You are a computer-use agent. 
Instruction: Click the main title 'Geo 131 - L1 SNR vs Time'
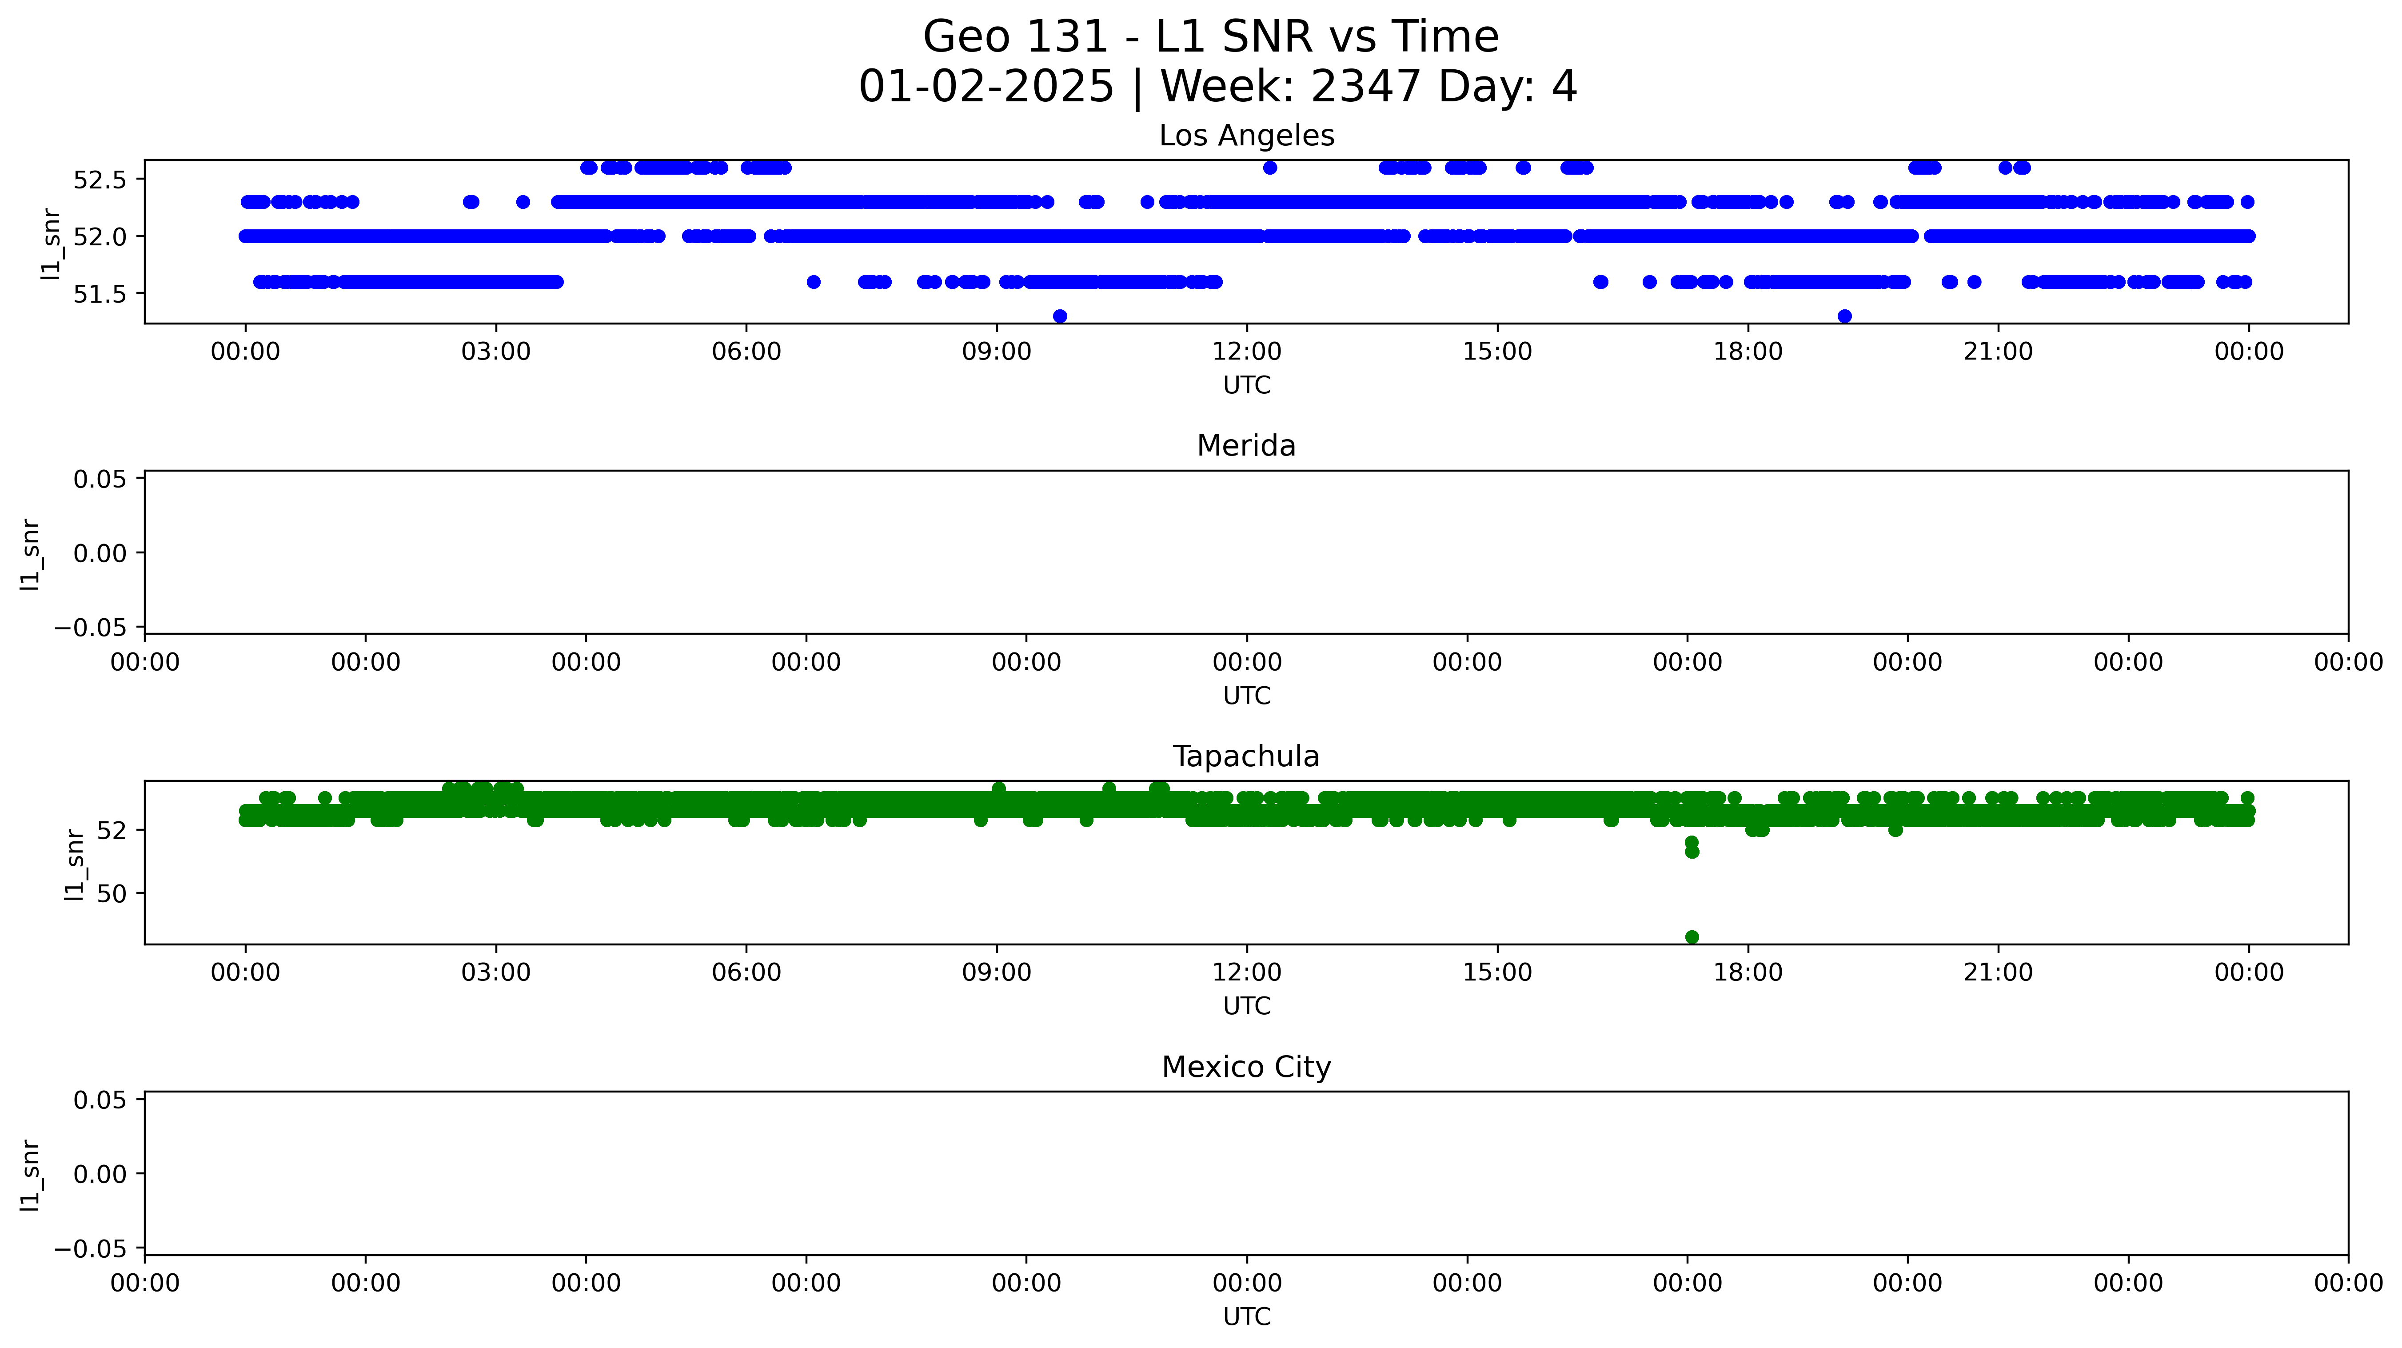[1210, 37]
